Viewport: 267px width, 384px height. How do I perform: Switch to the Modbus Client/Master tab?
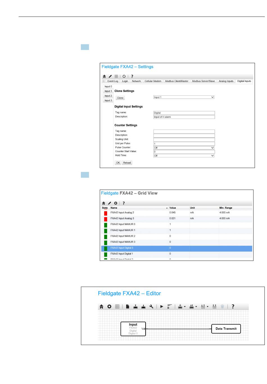pos(177,81)
